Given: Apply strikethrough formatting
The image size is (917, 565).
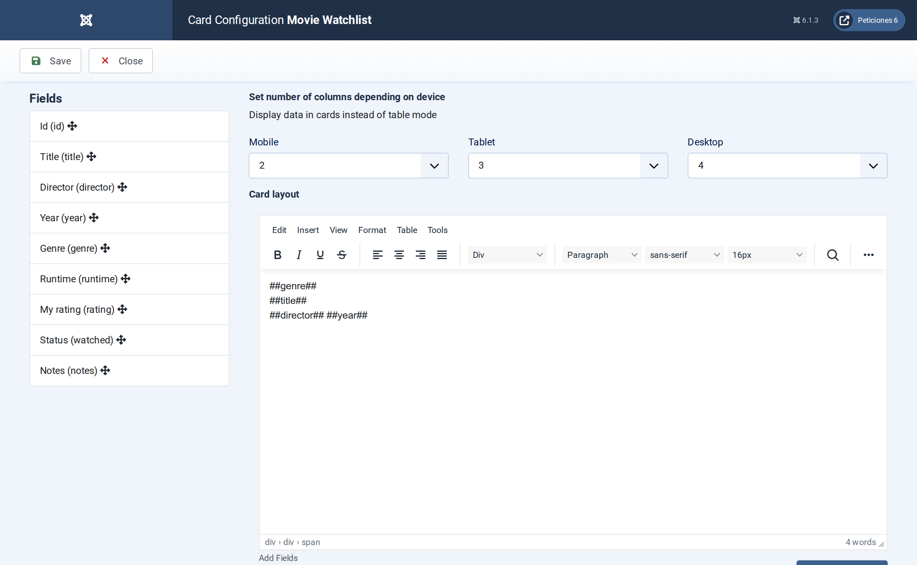Looking at the screenshot, I should [342, 255].
